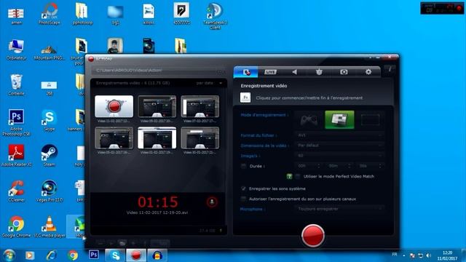
Task: Open the 'Dimensions de la vidéo' dropdown
Action: (339, 146)
